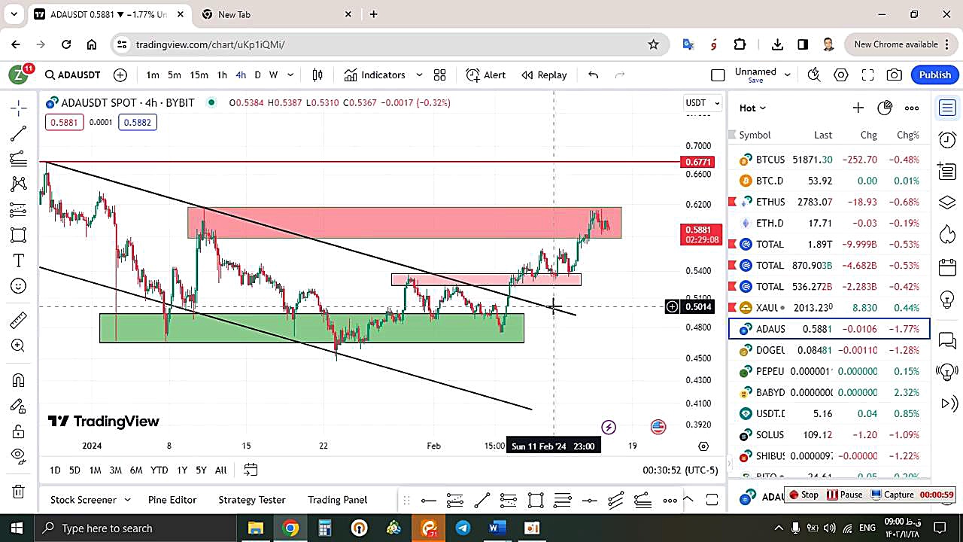Open the Fibonacci retracement tools
The width and height of the screenshot is (963, 542).
[x=19, y=159]
